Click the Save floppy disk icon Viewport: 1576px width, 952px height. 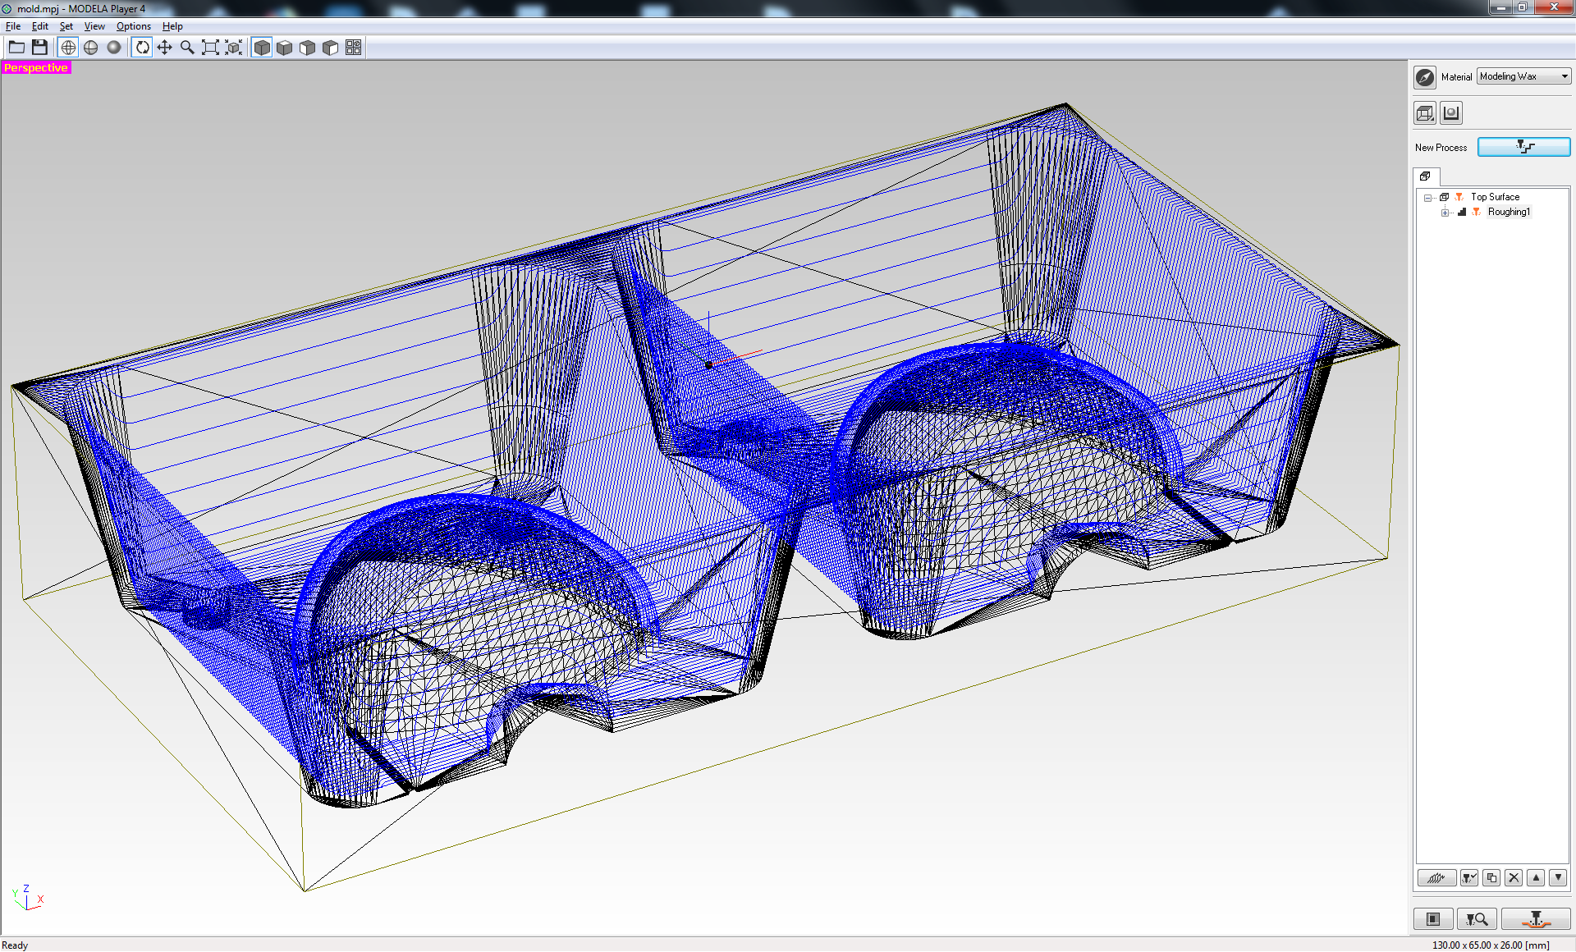click(39, 48)
